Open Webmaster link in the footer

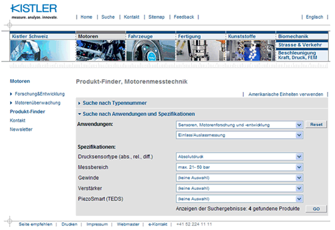coord(128,225)
